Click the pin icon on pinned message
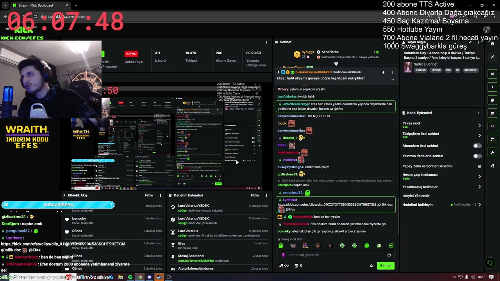Viewport: 500px width, 281px height. click(x=383, y=72)
